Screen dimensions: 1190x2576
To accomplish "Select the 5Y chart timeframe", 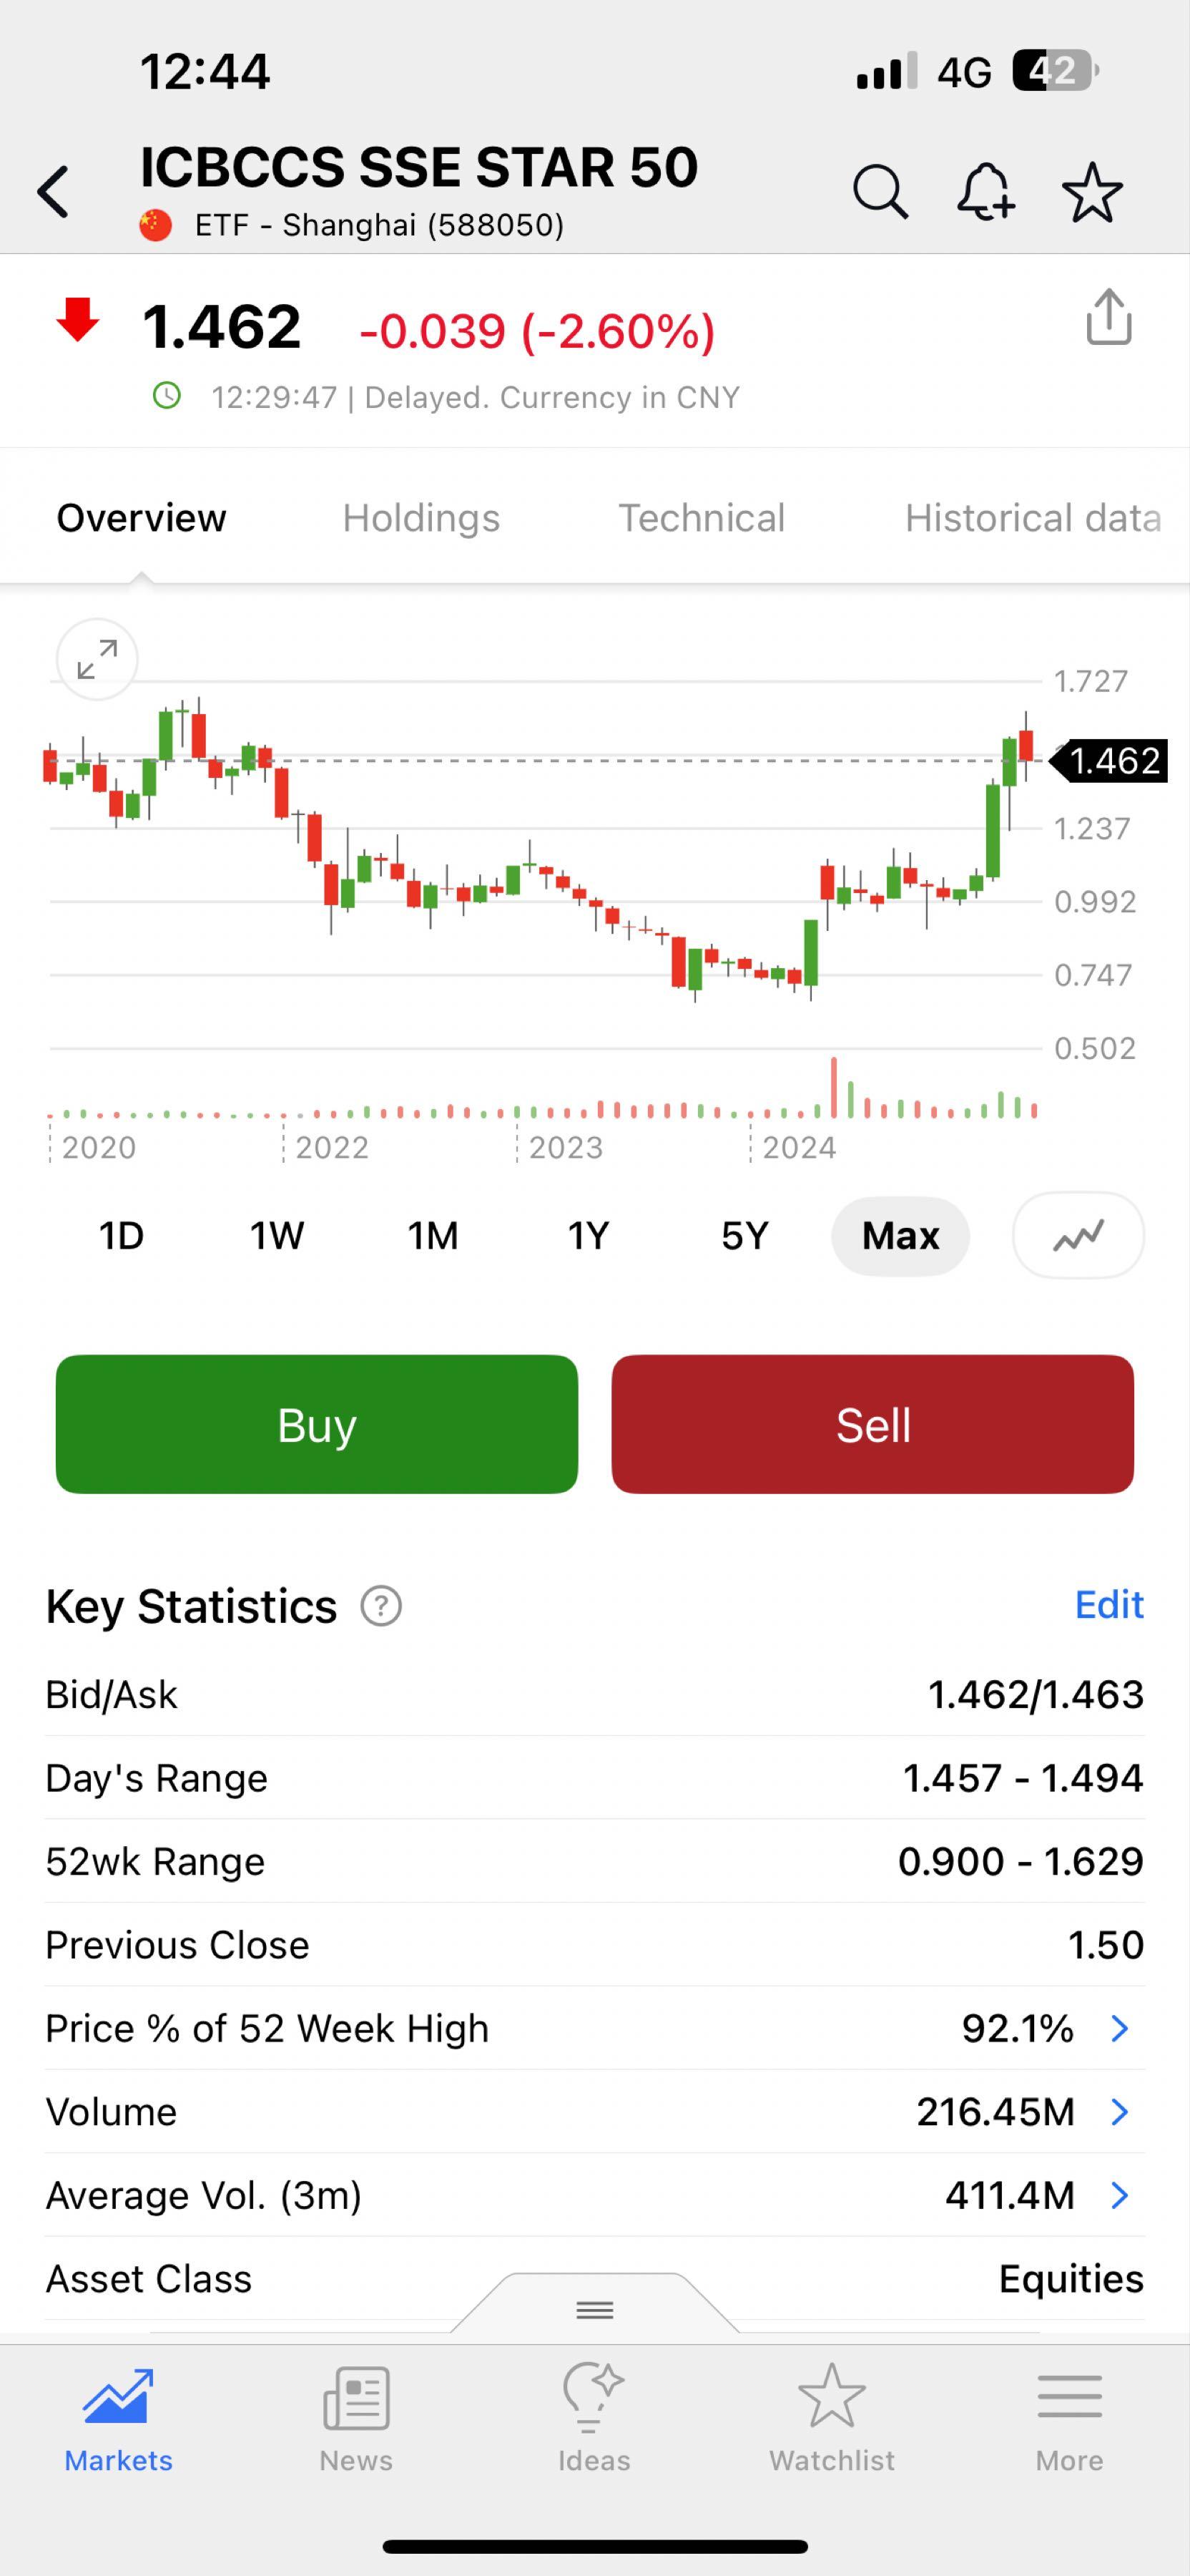I will 744,1236.
